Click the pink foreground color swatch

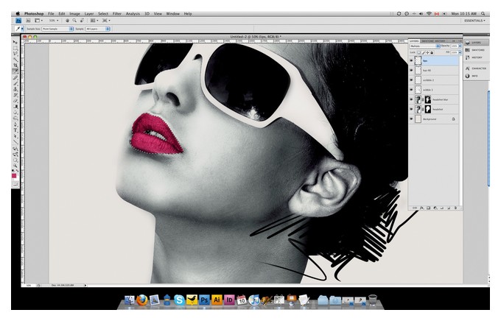(x=14, y=176)
